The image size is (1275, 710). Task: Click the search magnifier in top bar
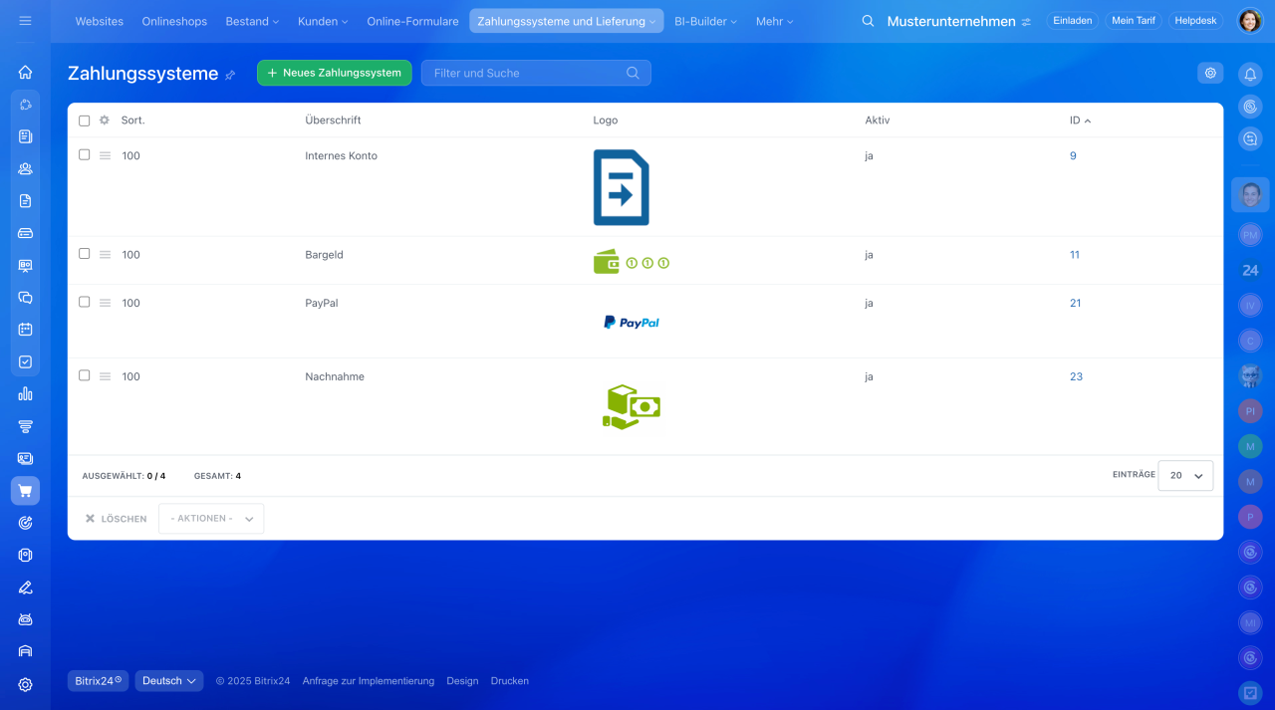click(x=868, y=21)
